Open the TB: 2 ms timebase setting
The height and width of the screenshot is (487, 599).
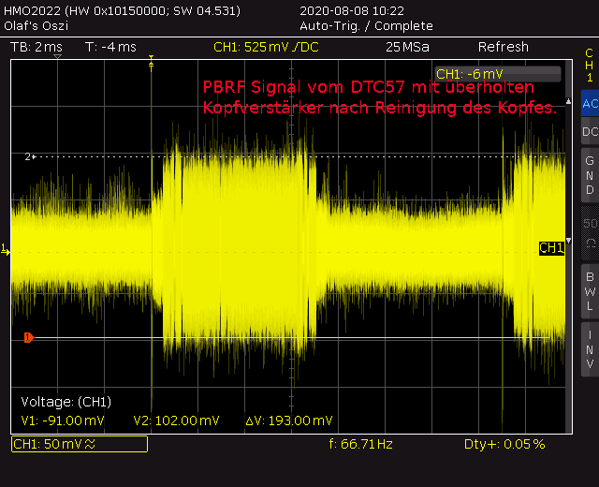pos(36,47)
